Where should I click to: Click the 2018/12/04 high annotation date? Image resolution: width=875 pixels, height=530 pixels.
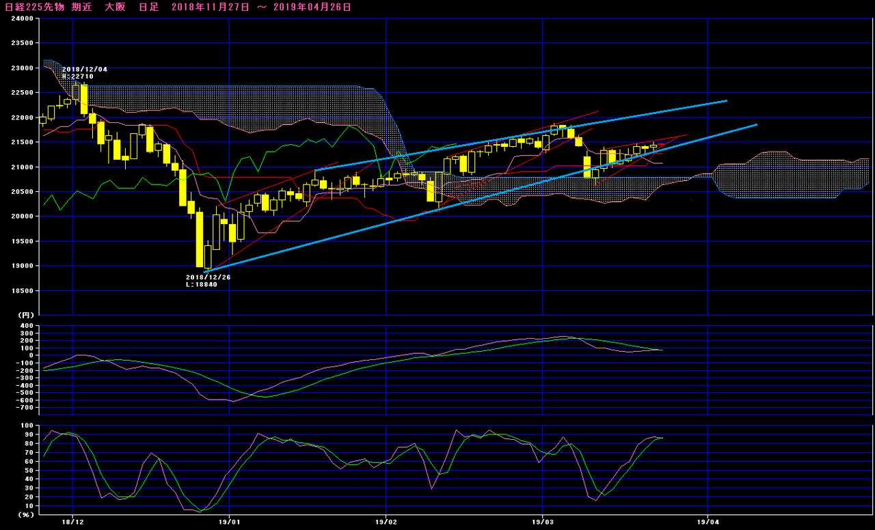coord(85,70)
